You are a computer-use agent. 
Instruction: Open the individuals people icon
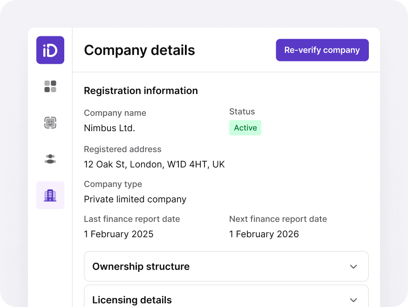[50, 159]
